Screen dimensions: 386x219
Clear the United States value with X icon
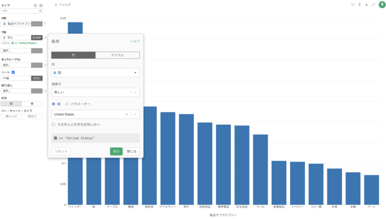pos(127,114)
